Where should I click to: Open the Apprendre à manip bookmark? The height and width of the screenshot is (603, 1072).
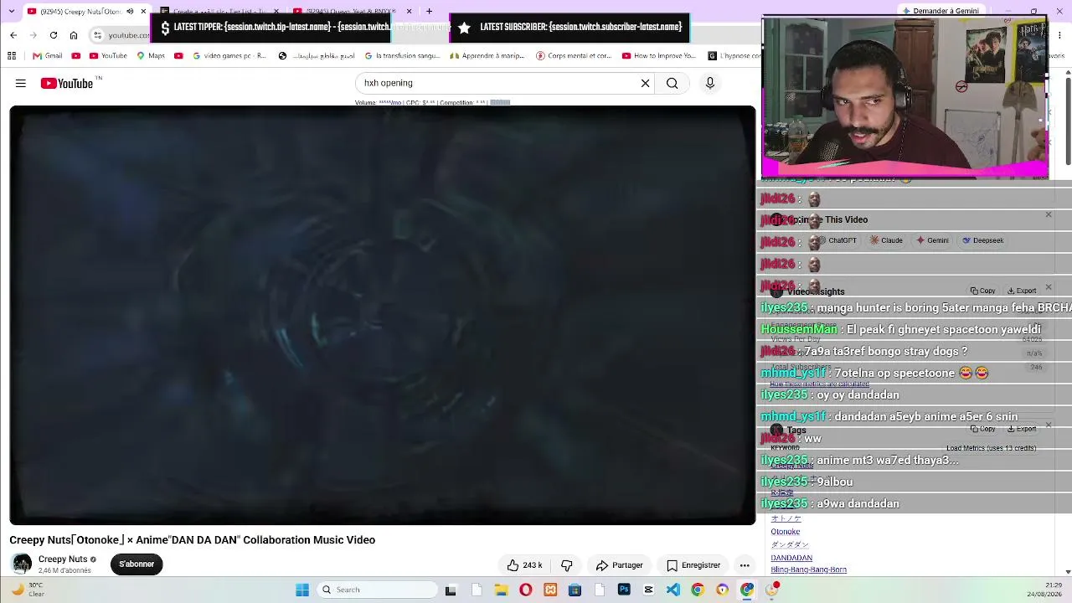tap(487, 56)
